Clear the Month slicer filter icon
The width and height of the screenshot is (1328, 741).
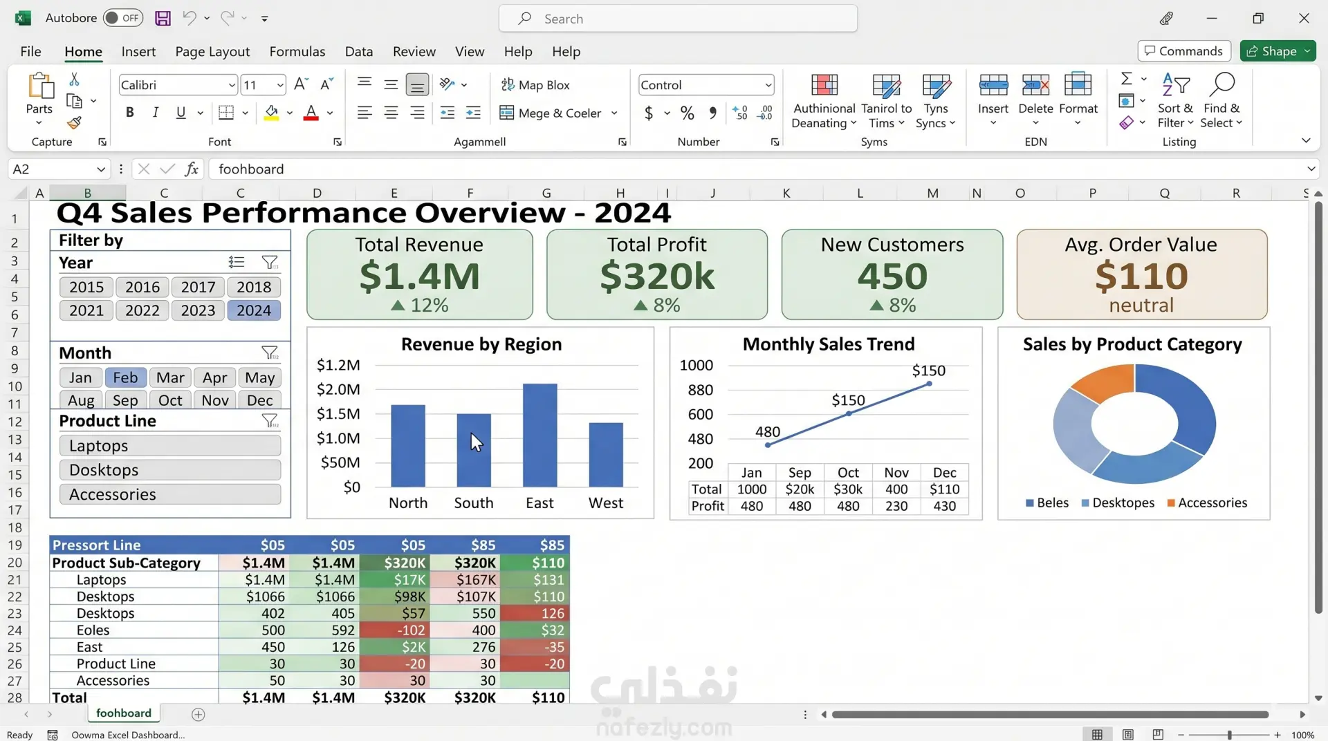coord(270,353)
